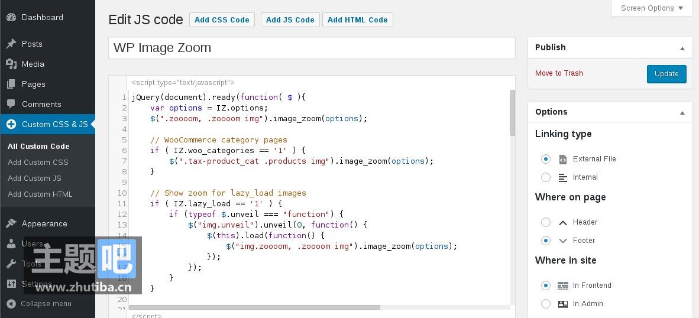The image size is (699, 318).
Task: Collapse the Options panel
Action: click(x=682, y=112)
